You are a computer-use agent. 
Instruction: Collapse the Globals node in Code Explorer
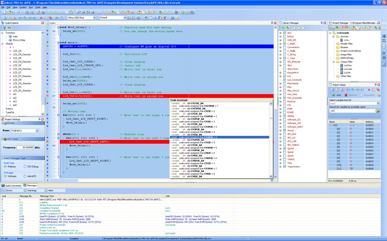pyautogui.click(x=2, y=44)
